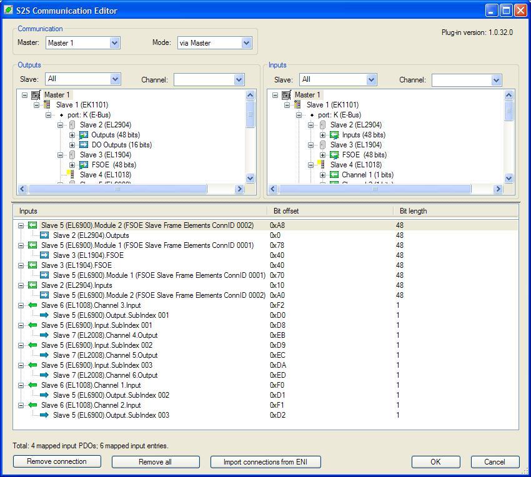The height and width of the screenshot is (477, 531).
Task: Collapse Slave 2 (EL2904) in Inputs tree
Action: 311,125
